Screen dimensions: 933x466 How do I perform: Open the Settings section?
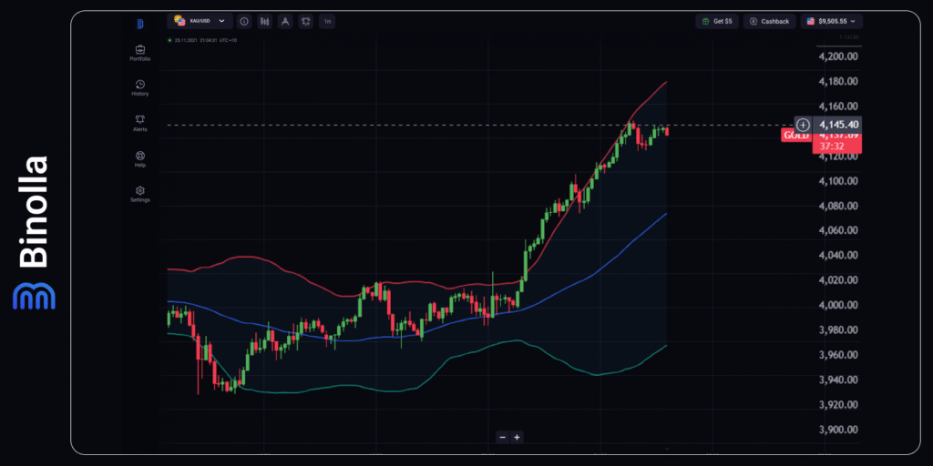pyautogui.click(x=139, y=195)
